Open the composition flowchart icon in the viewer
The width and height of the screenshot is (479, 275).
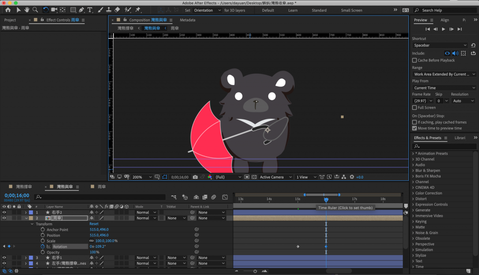344,177
